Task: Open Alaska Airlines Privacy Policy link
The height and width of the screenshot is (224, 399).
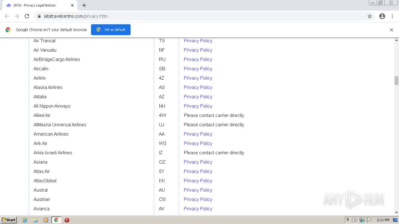Action: (x=198, y=87)
